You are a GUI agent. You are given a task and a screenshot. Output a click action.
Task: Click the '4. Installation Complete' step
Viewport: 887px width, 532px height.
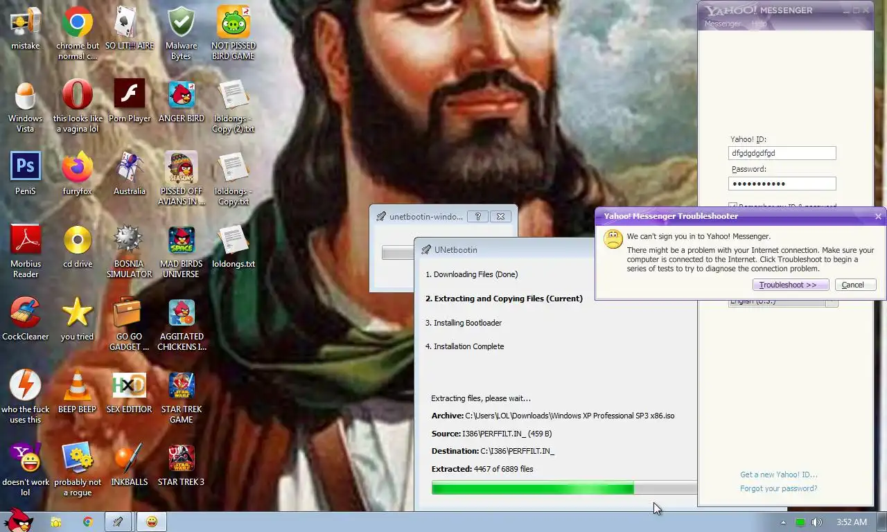coord(464,346)
